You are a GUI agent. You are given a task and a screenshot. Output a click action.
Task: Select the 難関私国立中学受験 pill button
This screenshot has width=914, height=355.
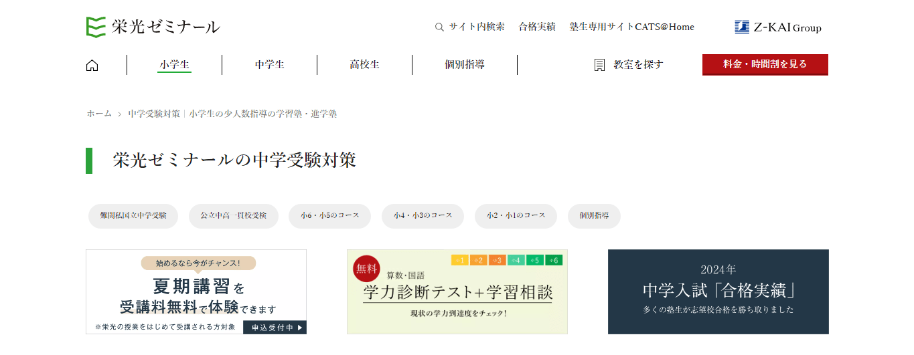click(x=133, y=216)
